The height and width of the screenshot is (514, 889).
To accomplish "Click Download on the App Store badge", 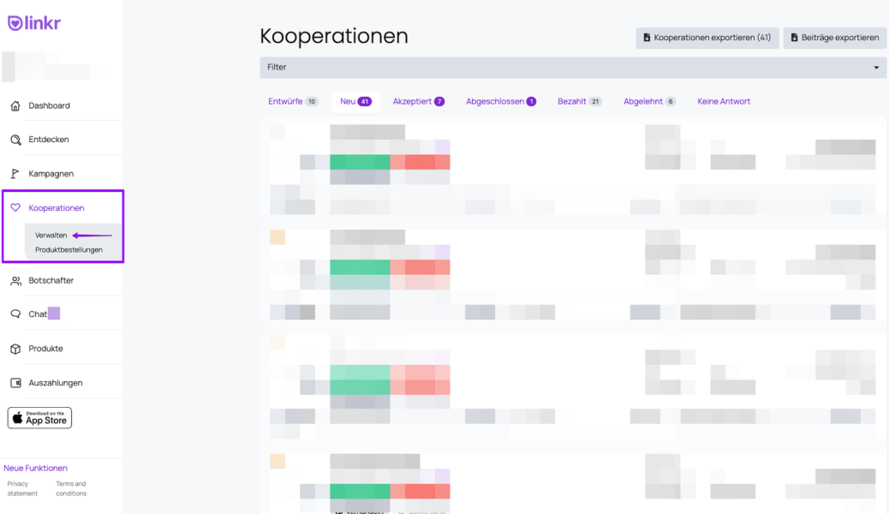I will tap(39, 418).
